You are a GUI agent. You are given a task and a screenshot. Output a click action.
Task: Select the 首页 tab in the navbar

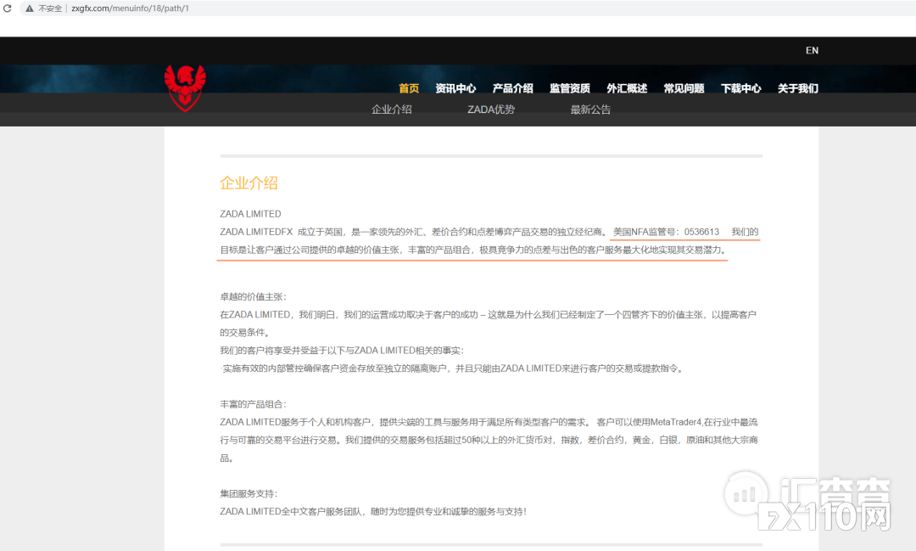(408, 87)
